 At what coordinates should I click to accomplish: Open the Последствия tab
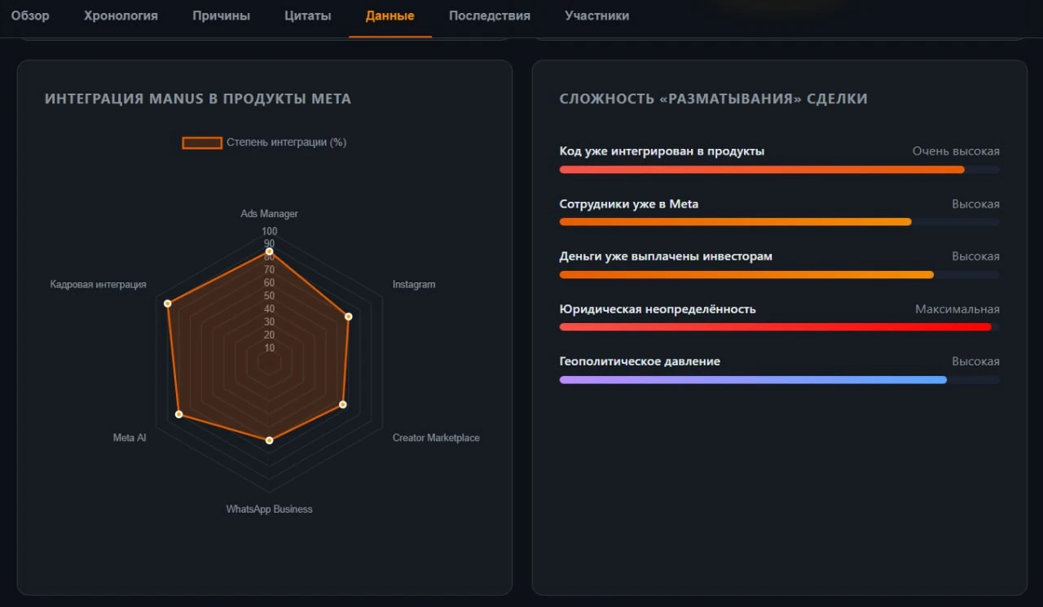pos(489,16)
